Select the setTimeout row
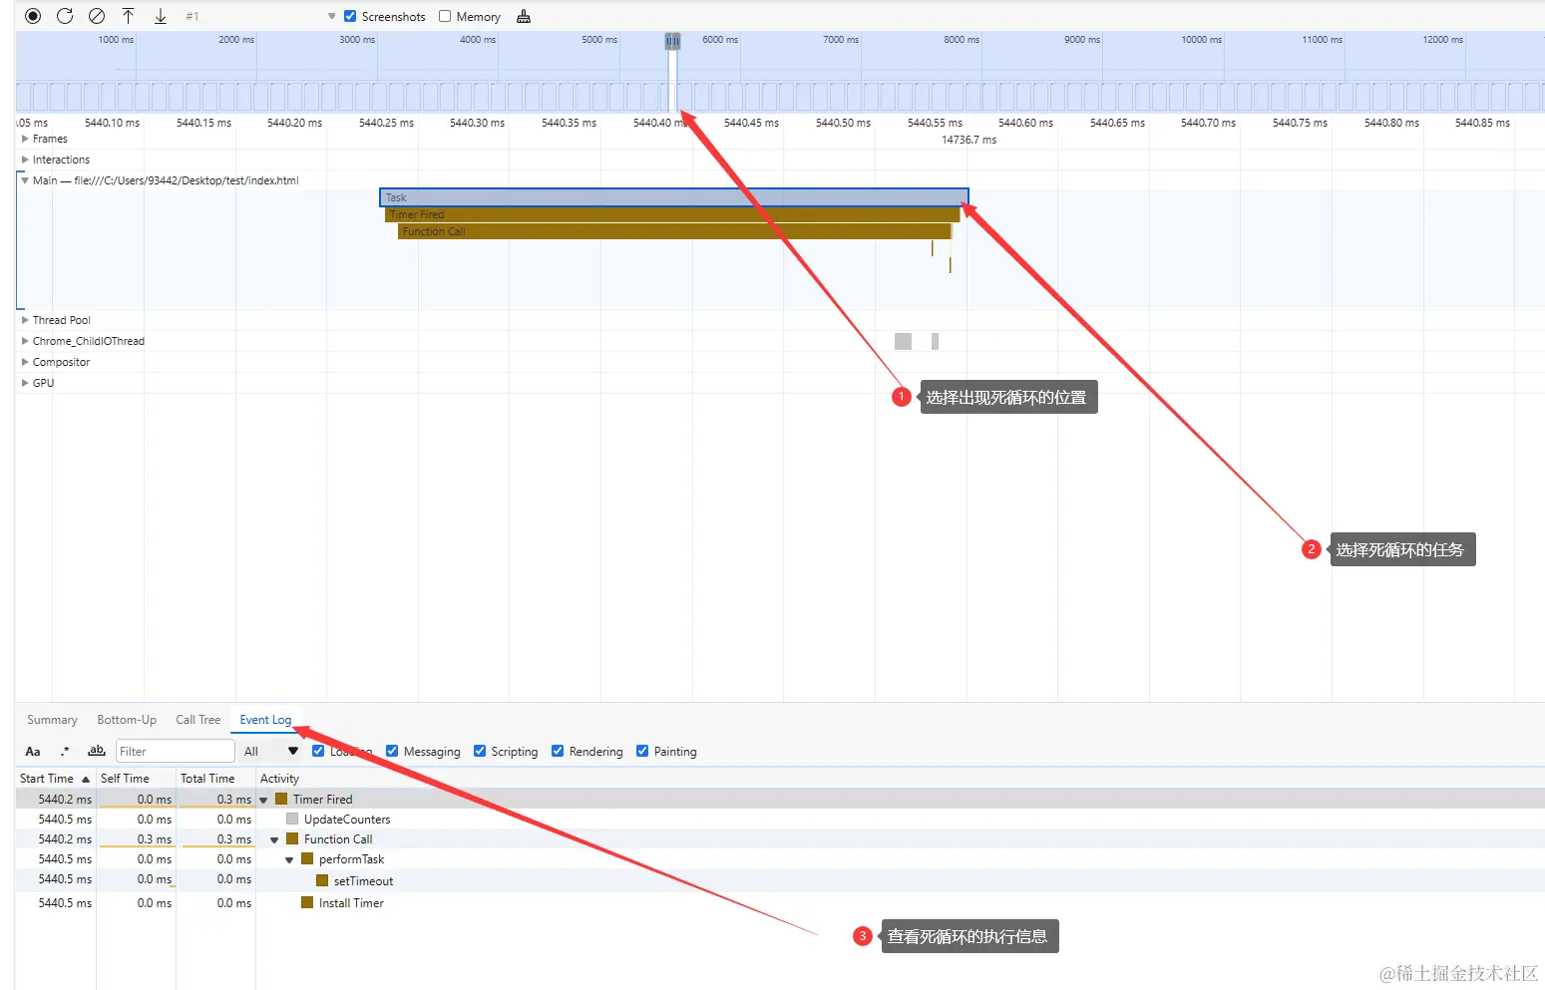The height and width of the screenshot is (990, 1545). pyautogui.click(x=780, y=881)
